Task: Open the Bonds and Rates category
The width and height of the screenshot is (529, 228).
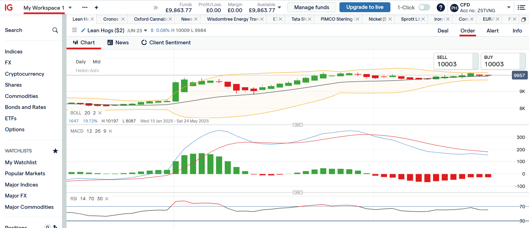Action: tap(25, 107)
